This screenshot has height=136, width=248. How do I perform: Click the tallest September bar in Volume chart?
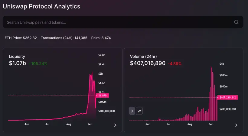pyautogui.click(x=211, y=94)
